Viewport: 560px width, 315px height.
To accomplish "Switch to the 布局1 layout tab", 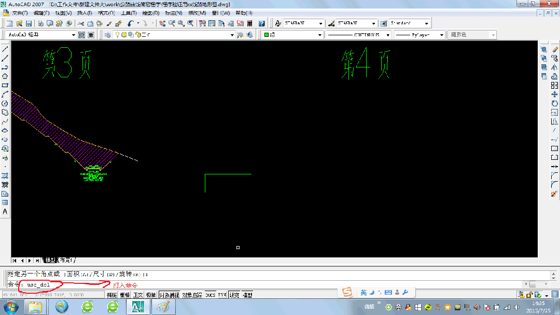I will coord(66,261).
